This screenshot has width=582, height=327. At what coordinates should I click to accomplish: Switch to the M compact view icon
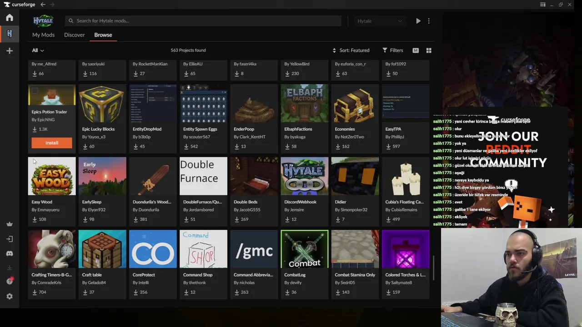(x=416, y=50)
